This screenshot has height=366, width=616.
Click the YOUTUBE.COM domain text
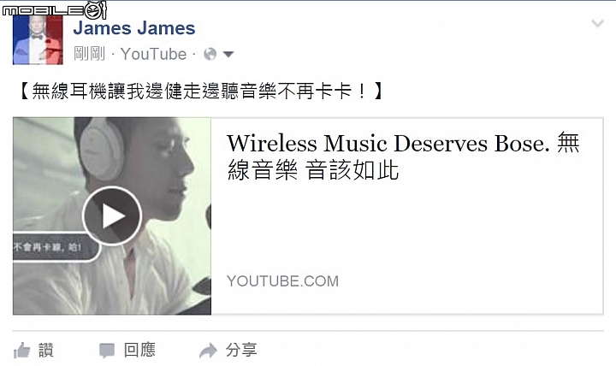click(x=282, y=280)
